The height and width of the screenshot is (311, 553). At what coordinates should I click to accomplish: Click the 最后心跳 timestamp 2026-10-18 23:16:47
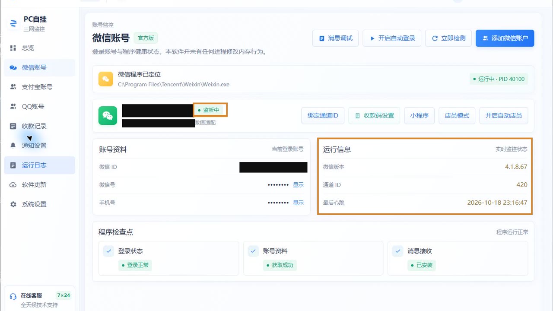pyautogui.click(x=497, y=203)
